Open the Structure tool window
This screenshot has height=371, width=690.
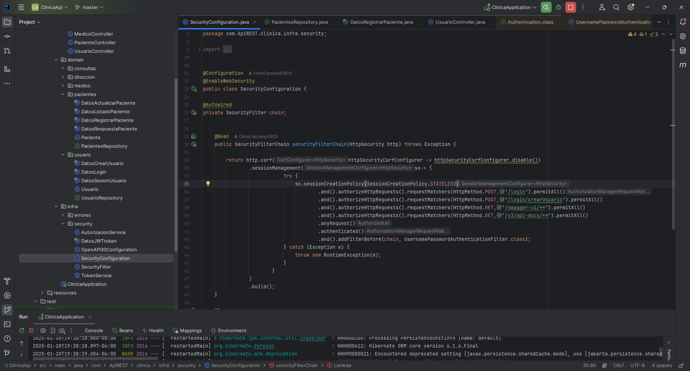point(7,69)
